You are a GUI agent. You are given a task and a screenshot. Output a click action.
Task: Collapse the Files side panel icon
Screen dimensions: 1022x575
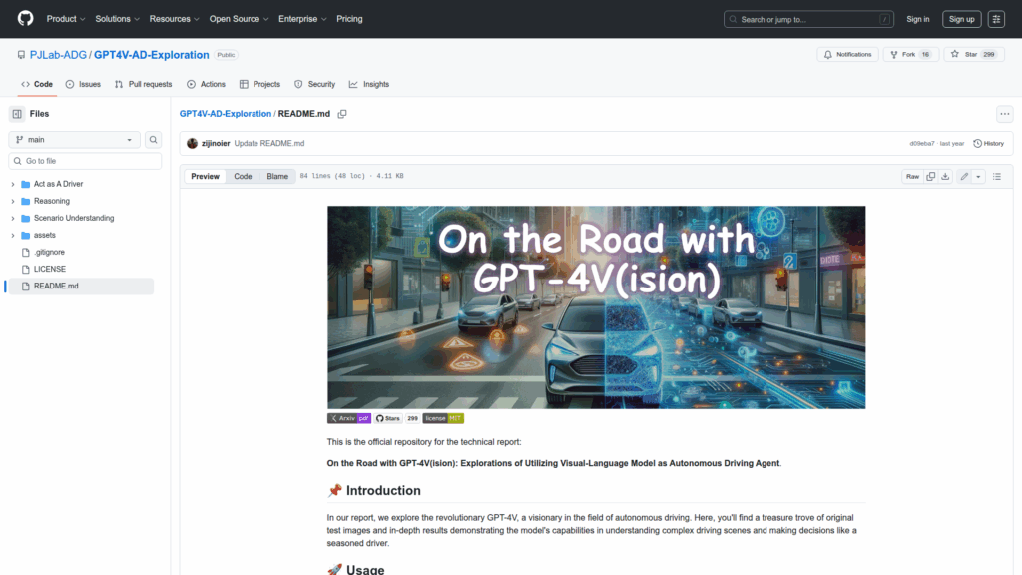(x=17, y=114)
